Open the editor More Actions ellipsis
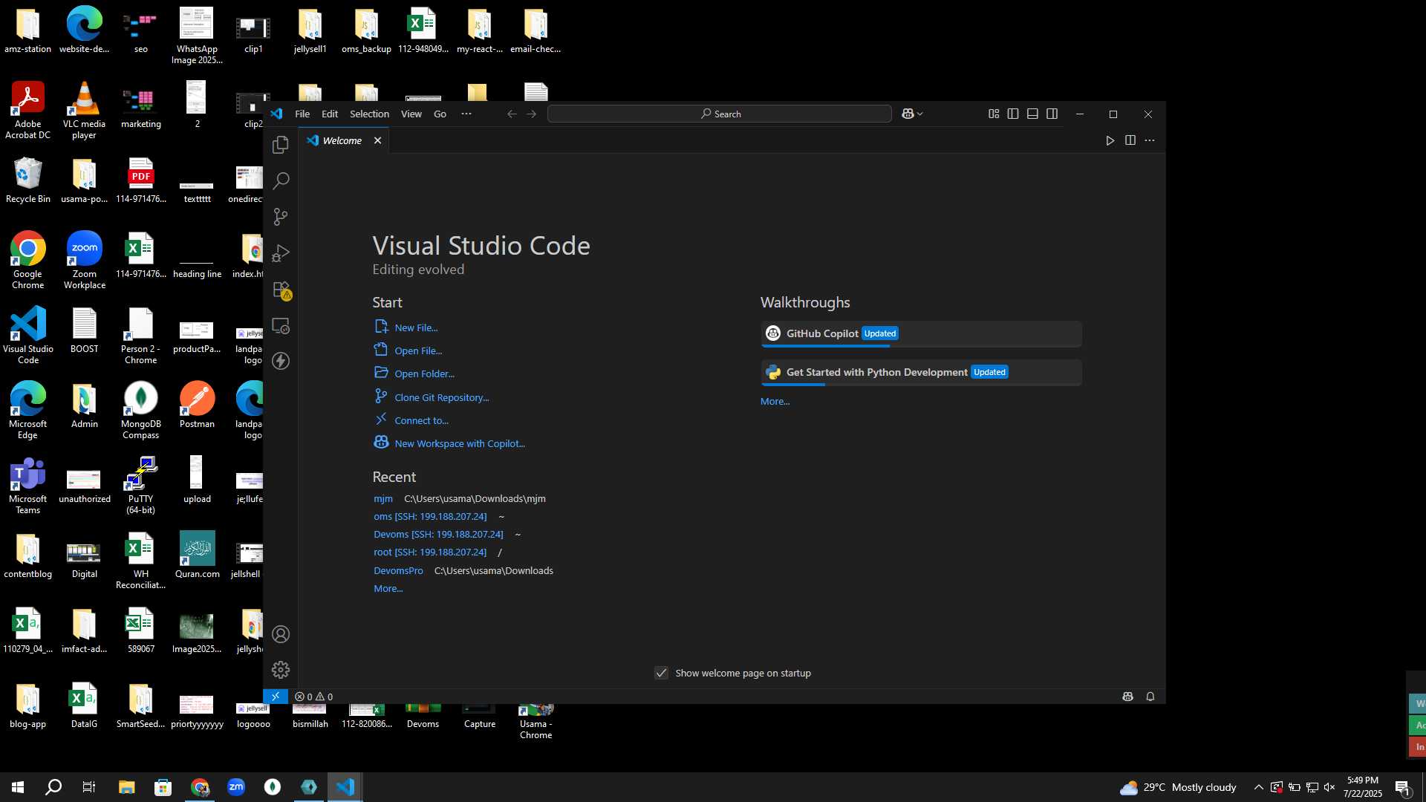Screen dimensions: 1426x802 coord(1150,140)
